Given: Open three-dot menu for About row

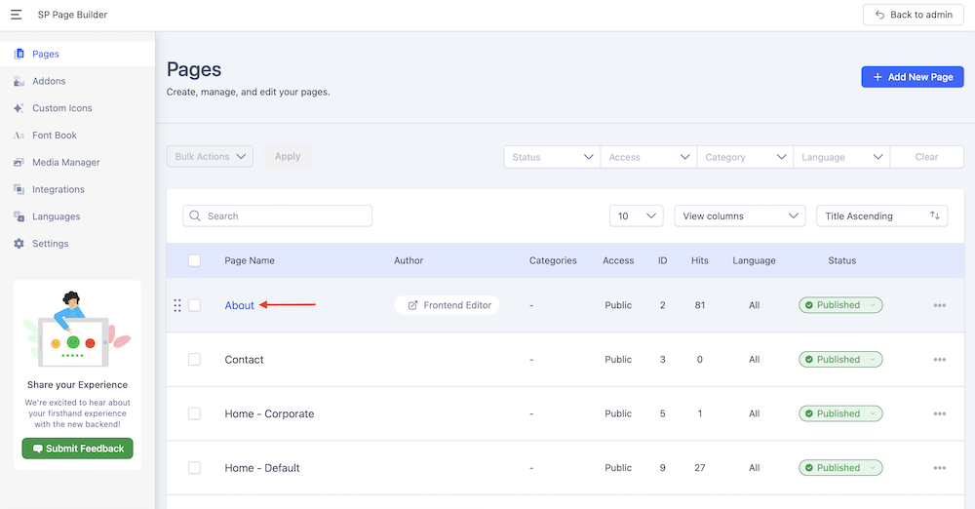Looking at the screenshot, I should point(939,305).
